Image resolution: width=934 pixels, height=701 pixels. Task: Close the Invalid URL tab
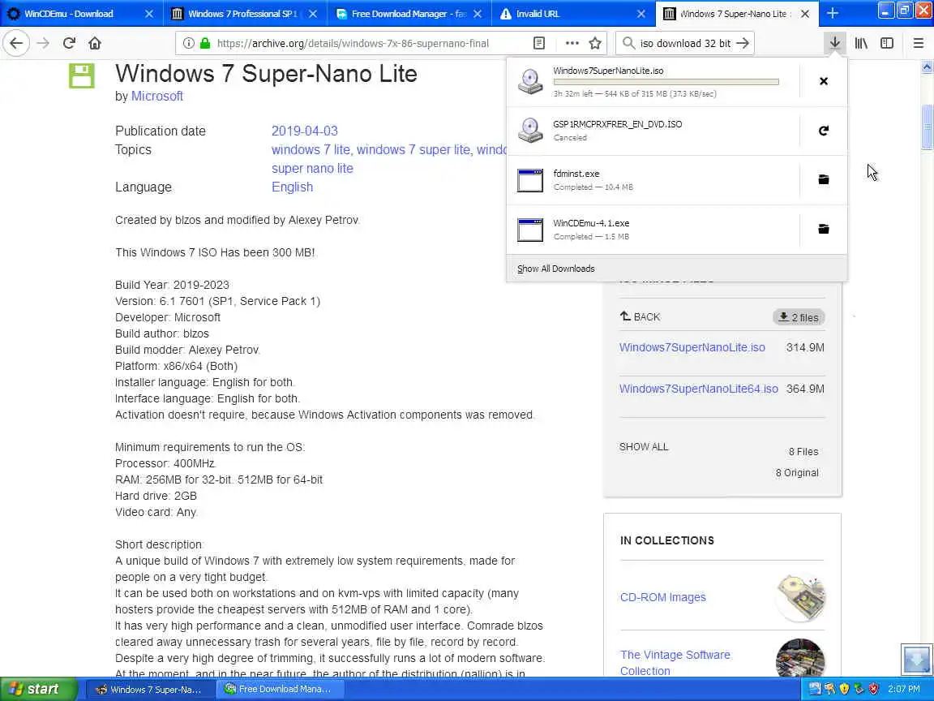641,14
